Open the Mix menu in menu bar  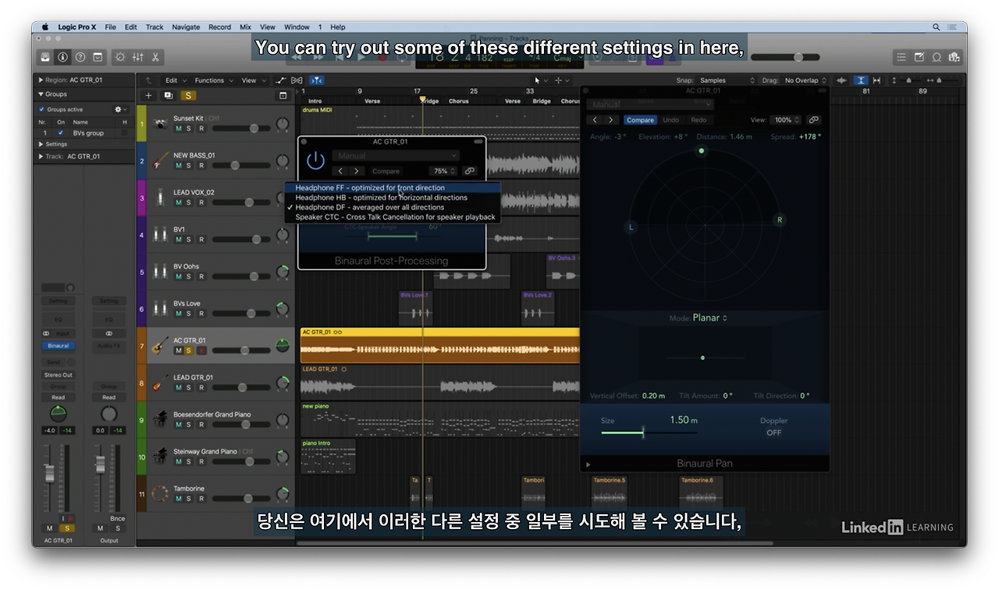(245, 27)
